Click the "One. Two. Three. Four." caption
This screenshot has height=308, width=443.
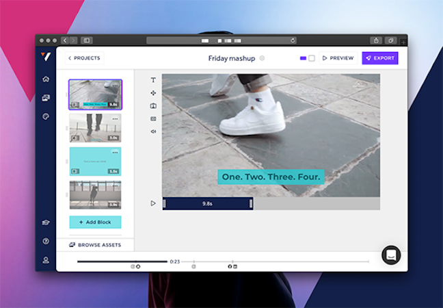click(271, 177)
